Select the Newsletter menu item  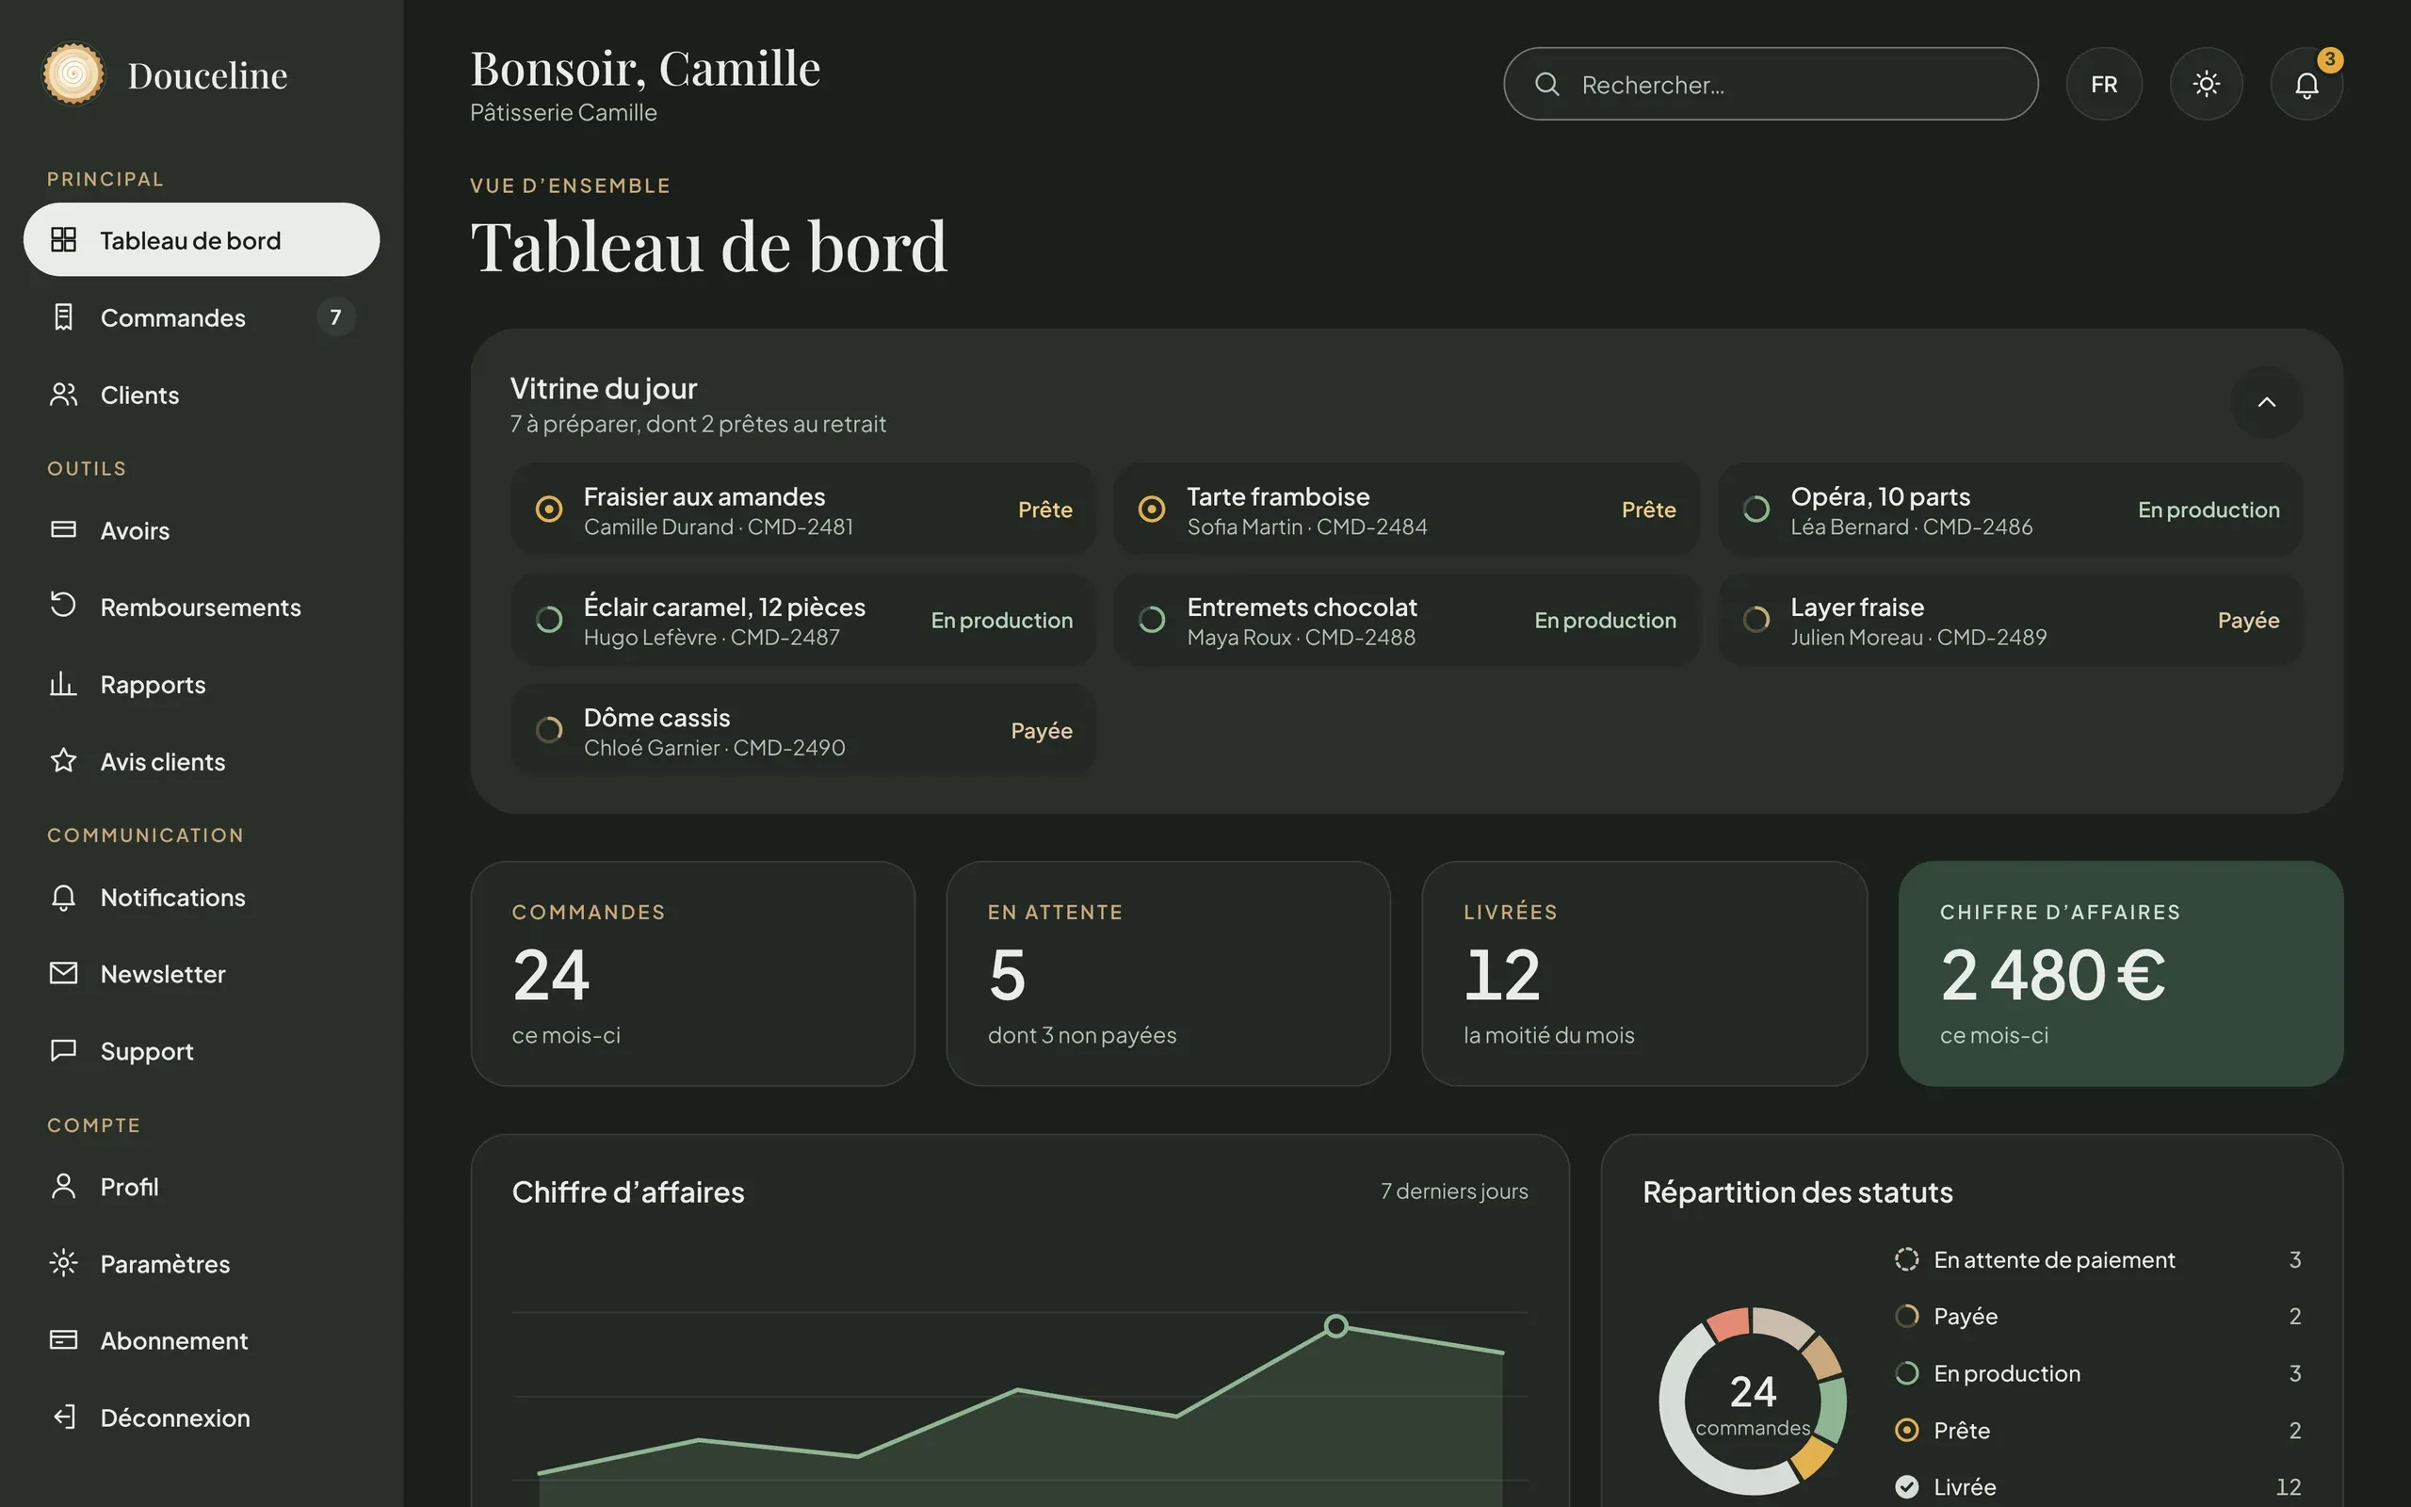click(202, 974)
